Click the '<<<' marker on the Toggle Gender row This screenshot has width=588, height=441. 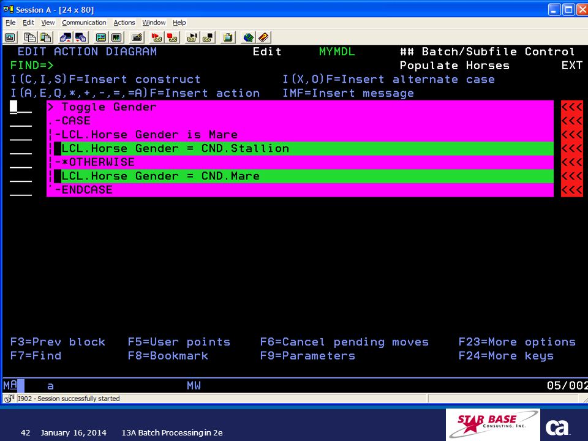click(572, 107)
